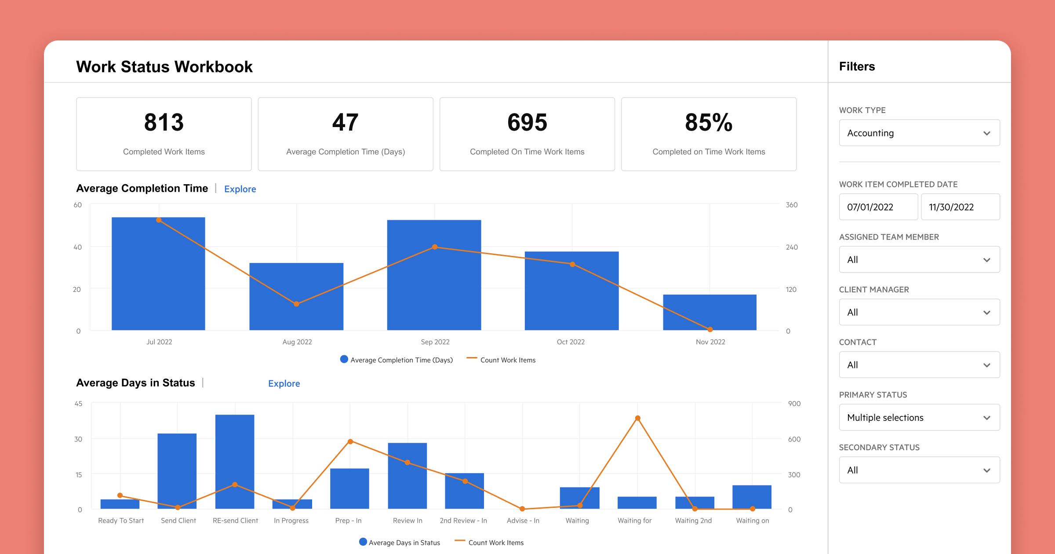Select the 85% Completed on Time card
1055x554 pixels.
point(709,134)
